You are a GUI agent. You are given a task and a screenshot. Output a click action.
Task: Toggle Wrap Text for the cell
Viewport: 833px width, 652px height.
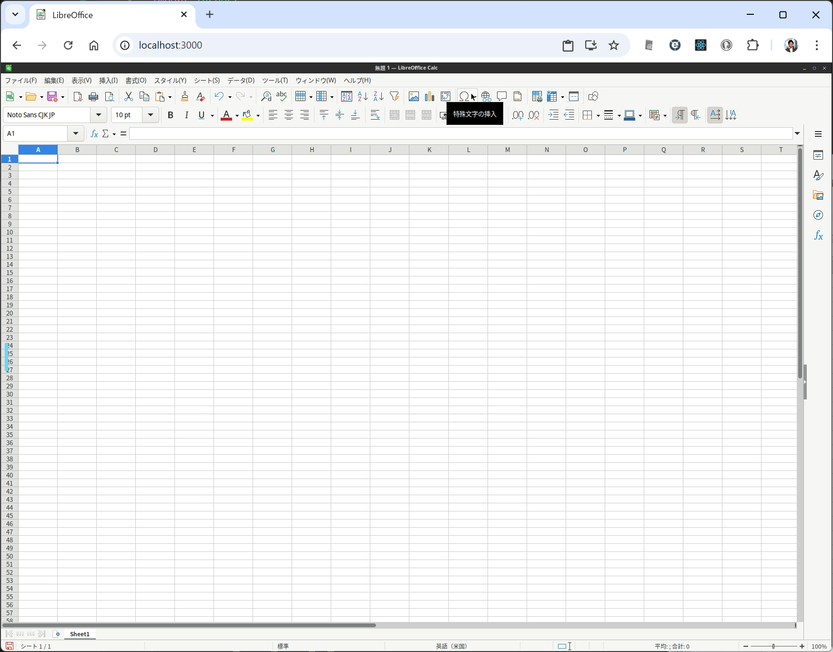(375, 115)
